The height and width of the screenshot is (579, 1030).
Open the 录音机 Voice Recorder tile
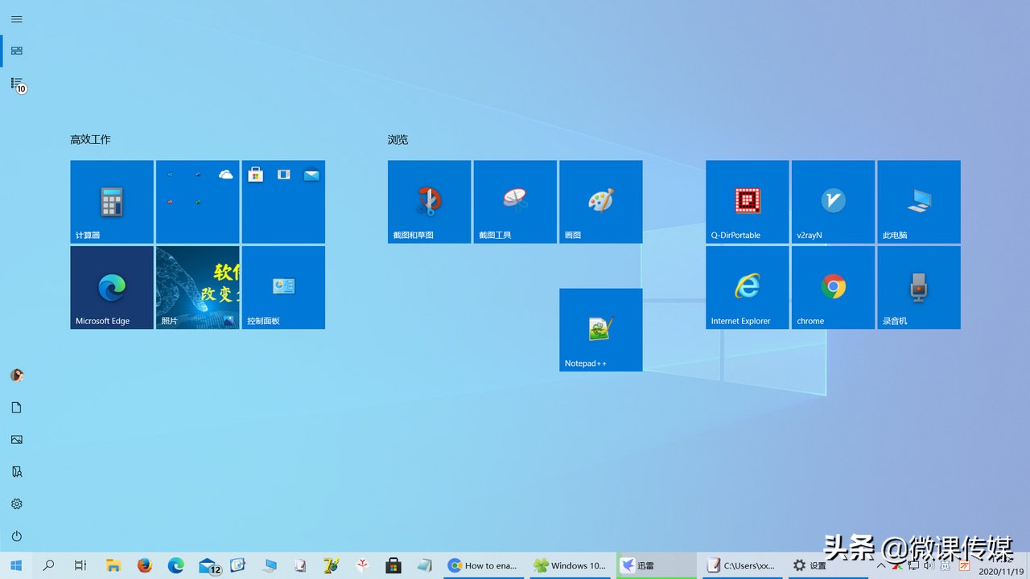click(918, 287)
